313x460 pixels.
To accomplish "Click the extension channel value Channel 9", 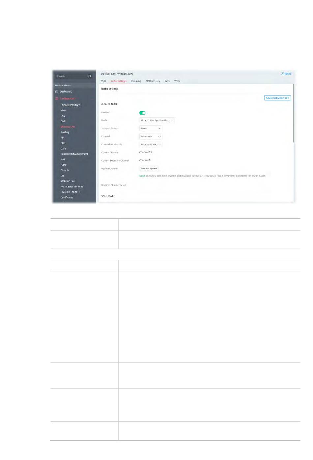I will (145, 160).
